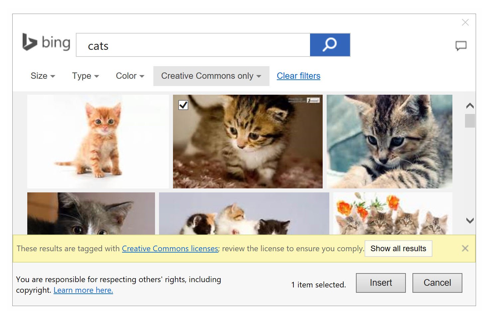Click the search box containing cats
This screenshot has height=317, width=487.
click(x=193, y=45)
